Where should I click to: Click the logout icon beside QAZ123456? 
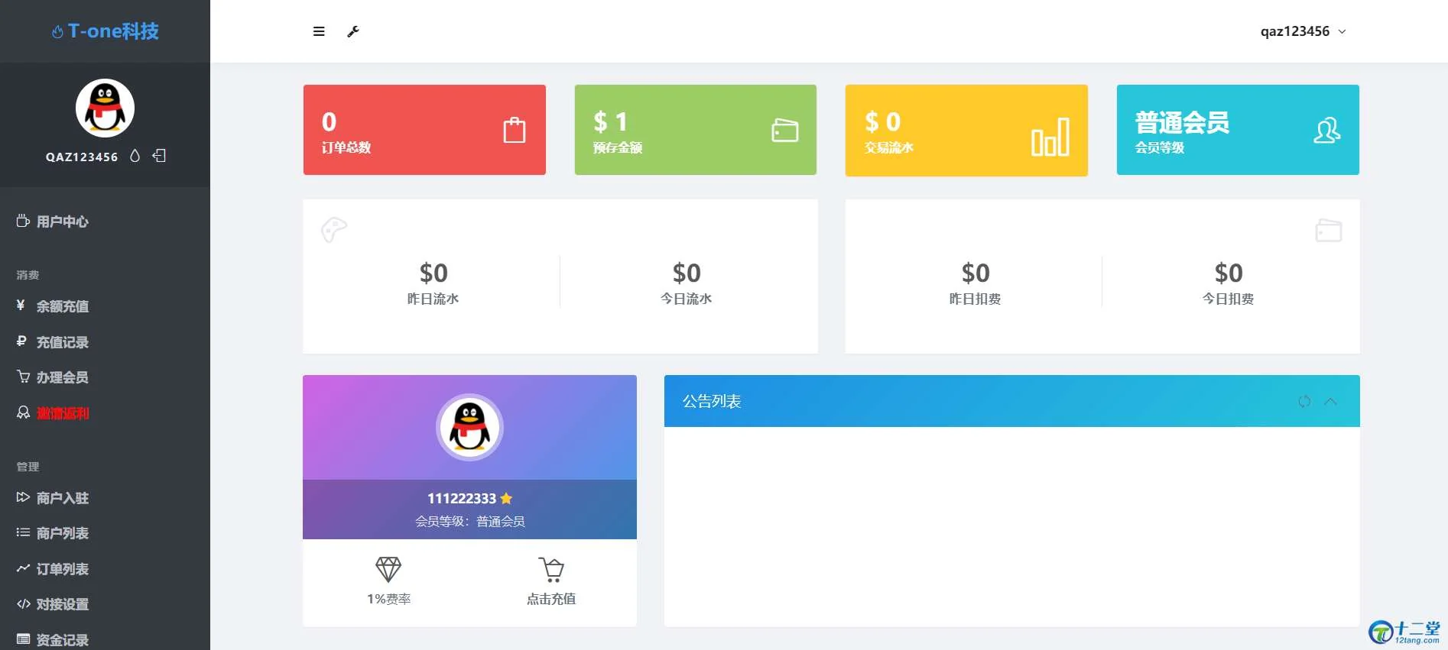(x=159, y=156)
